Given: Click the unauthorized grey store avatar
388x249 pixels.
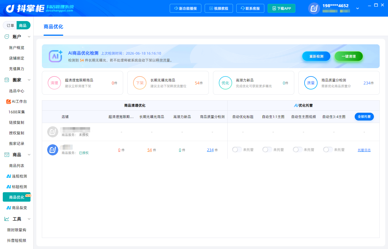Looking at the screenshot, I should pos(53,132).
